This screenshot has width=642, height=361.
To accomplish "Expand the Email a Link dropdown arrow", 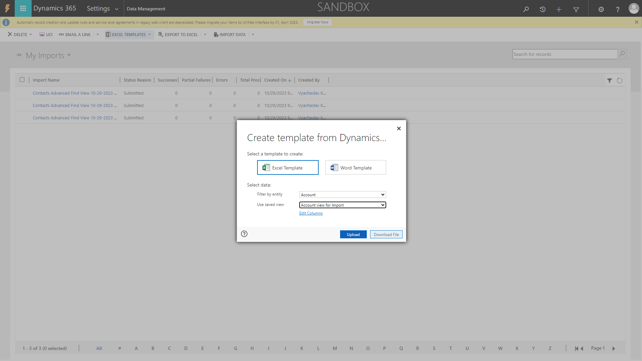I will point(98,34).
